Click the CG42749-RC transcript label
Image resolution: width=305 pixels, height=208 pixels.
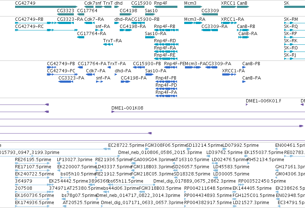[x=29, y=26]
